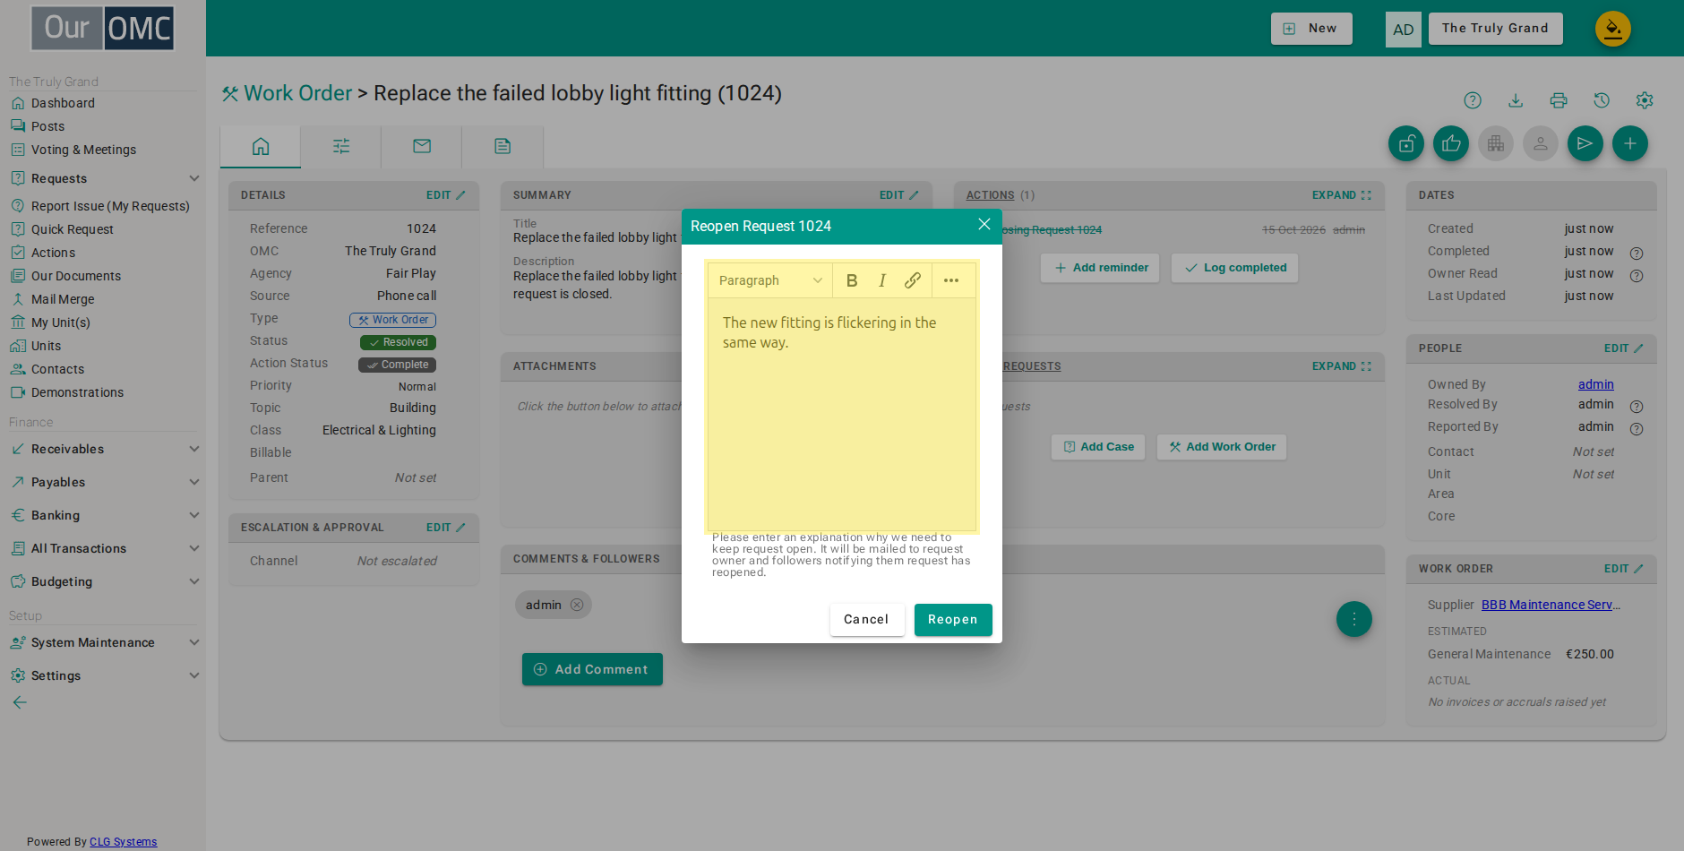
Task: Insert a link using the link icon
Action: (x=913, y=280)
